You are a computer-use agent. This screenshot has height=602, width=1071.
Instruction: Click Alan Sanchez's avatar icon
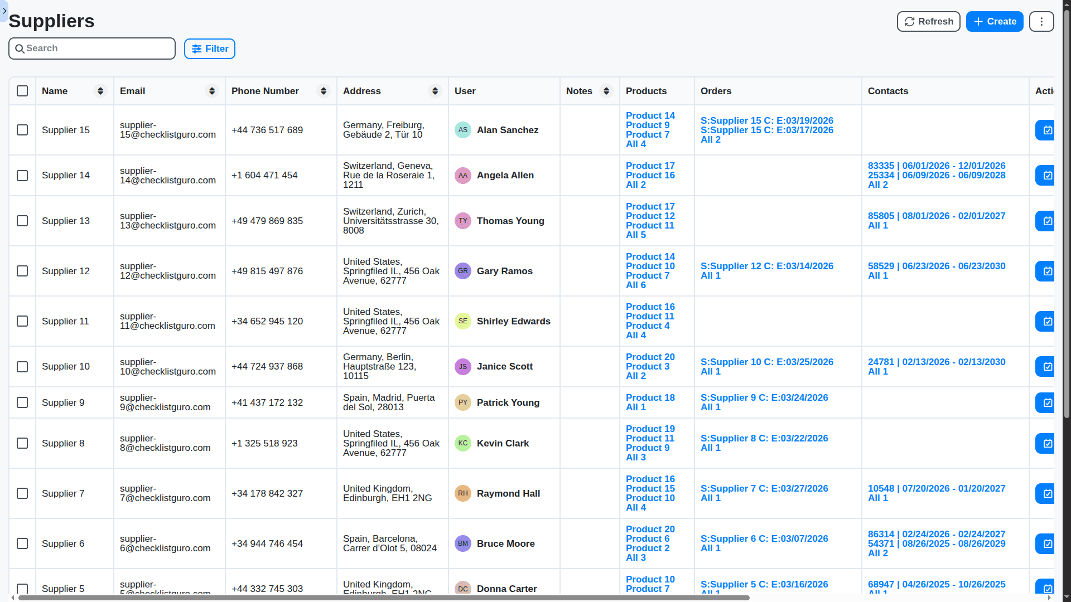tap(463, 130)
